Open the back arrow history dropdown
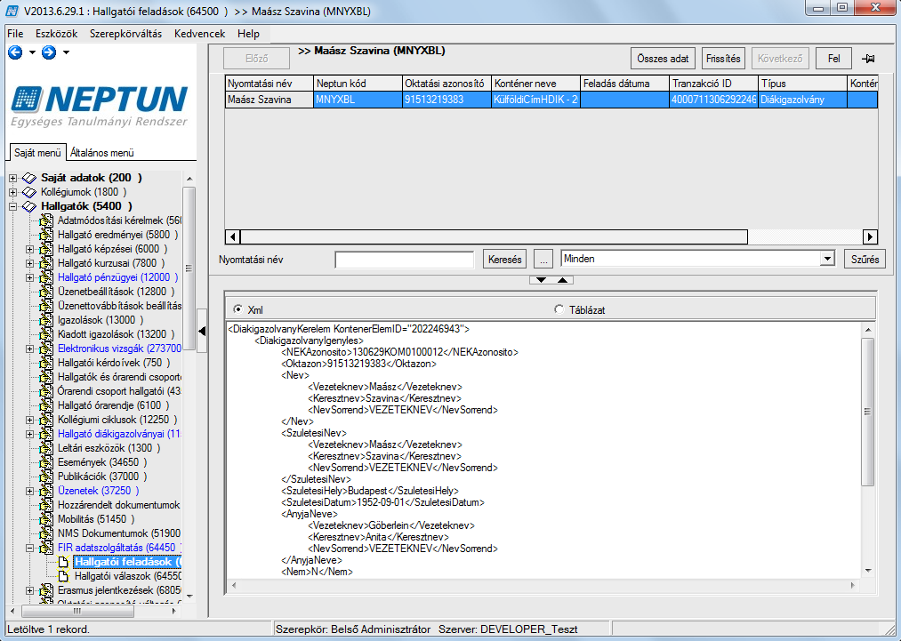901x641 pixels. [32, 52]
